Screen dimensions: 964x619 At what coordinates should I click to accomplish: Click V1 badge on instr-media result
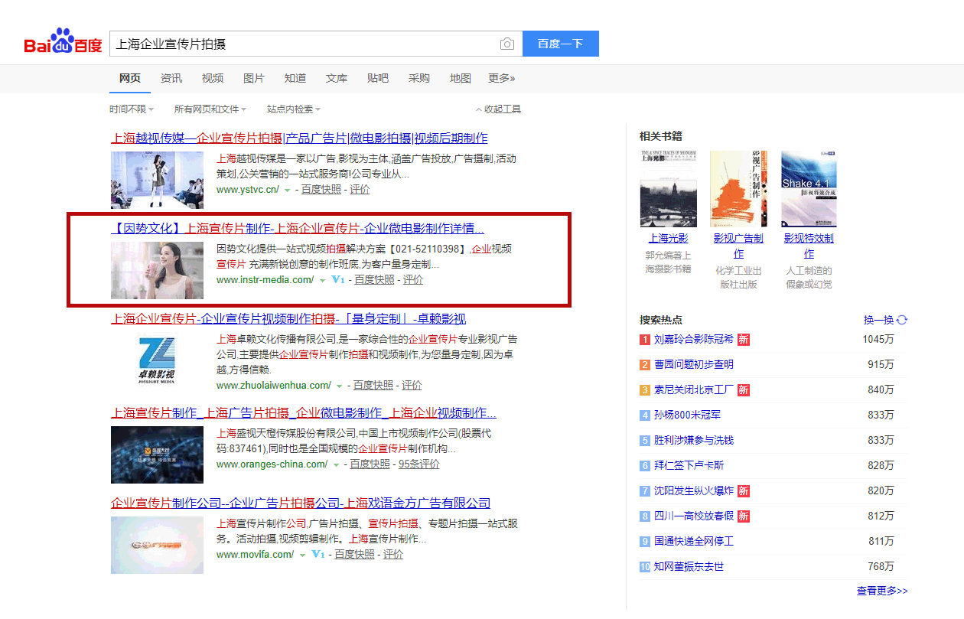coord(338,280)
